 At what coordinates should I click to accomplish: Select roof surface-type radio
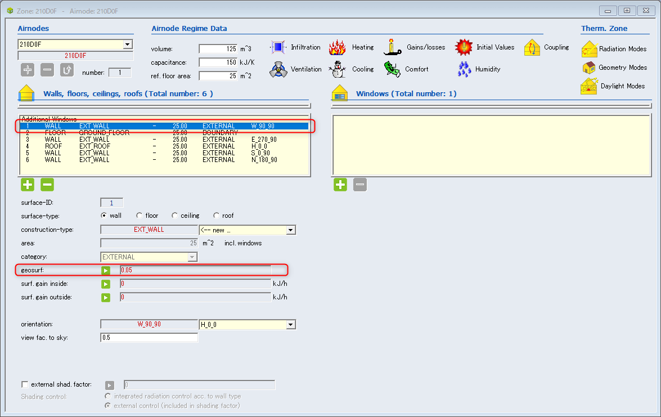point(216,216)
